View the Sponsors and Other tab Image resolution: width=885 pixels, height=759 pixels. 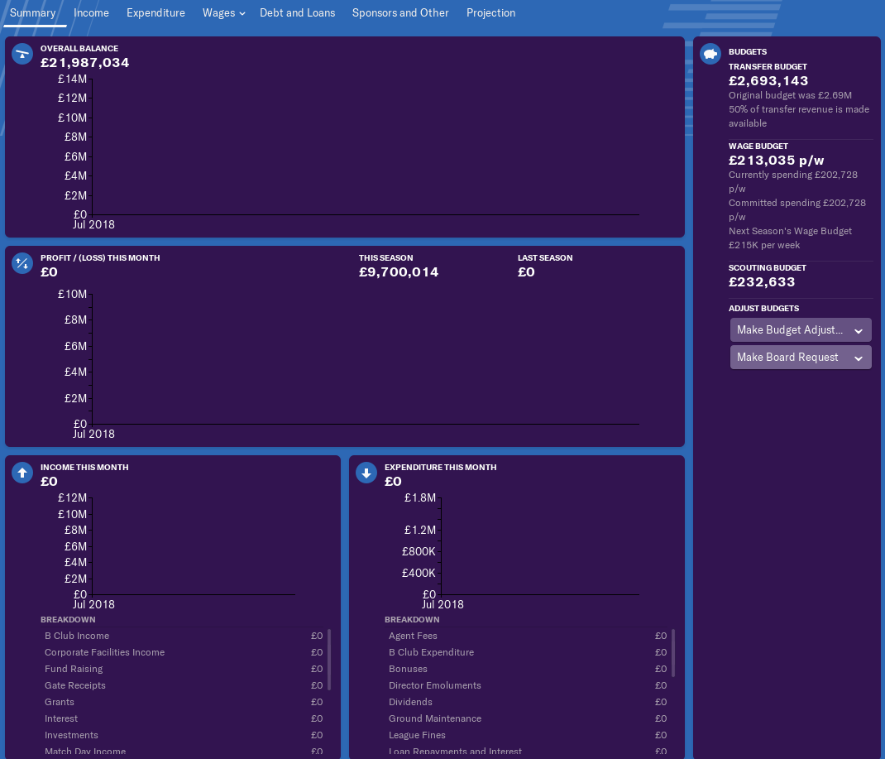(400, 13)
